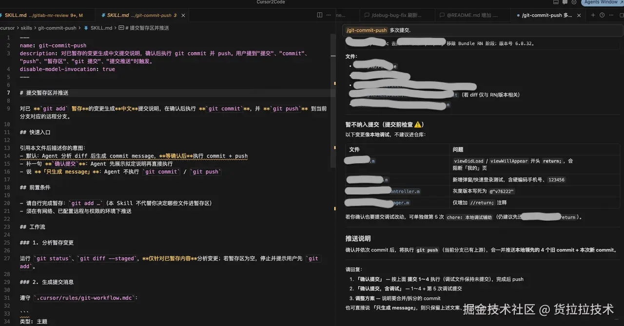The width and height of the screenshot is (624, 326).
Task: Start a new chat with plus icon
Action: pos(593,15)
